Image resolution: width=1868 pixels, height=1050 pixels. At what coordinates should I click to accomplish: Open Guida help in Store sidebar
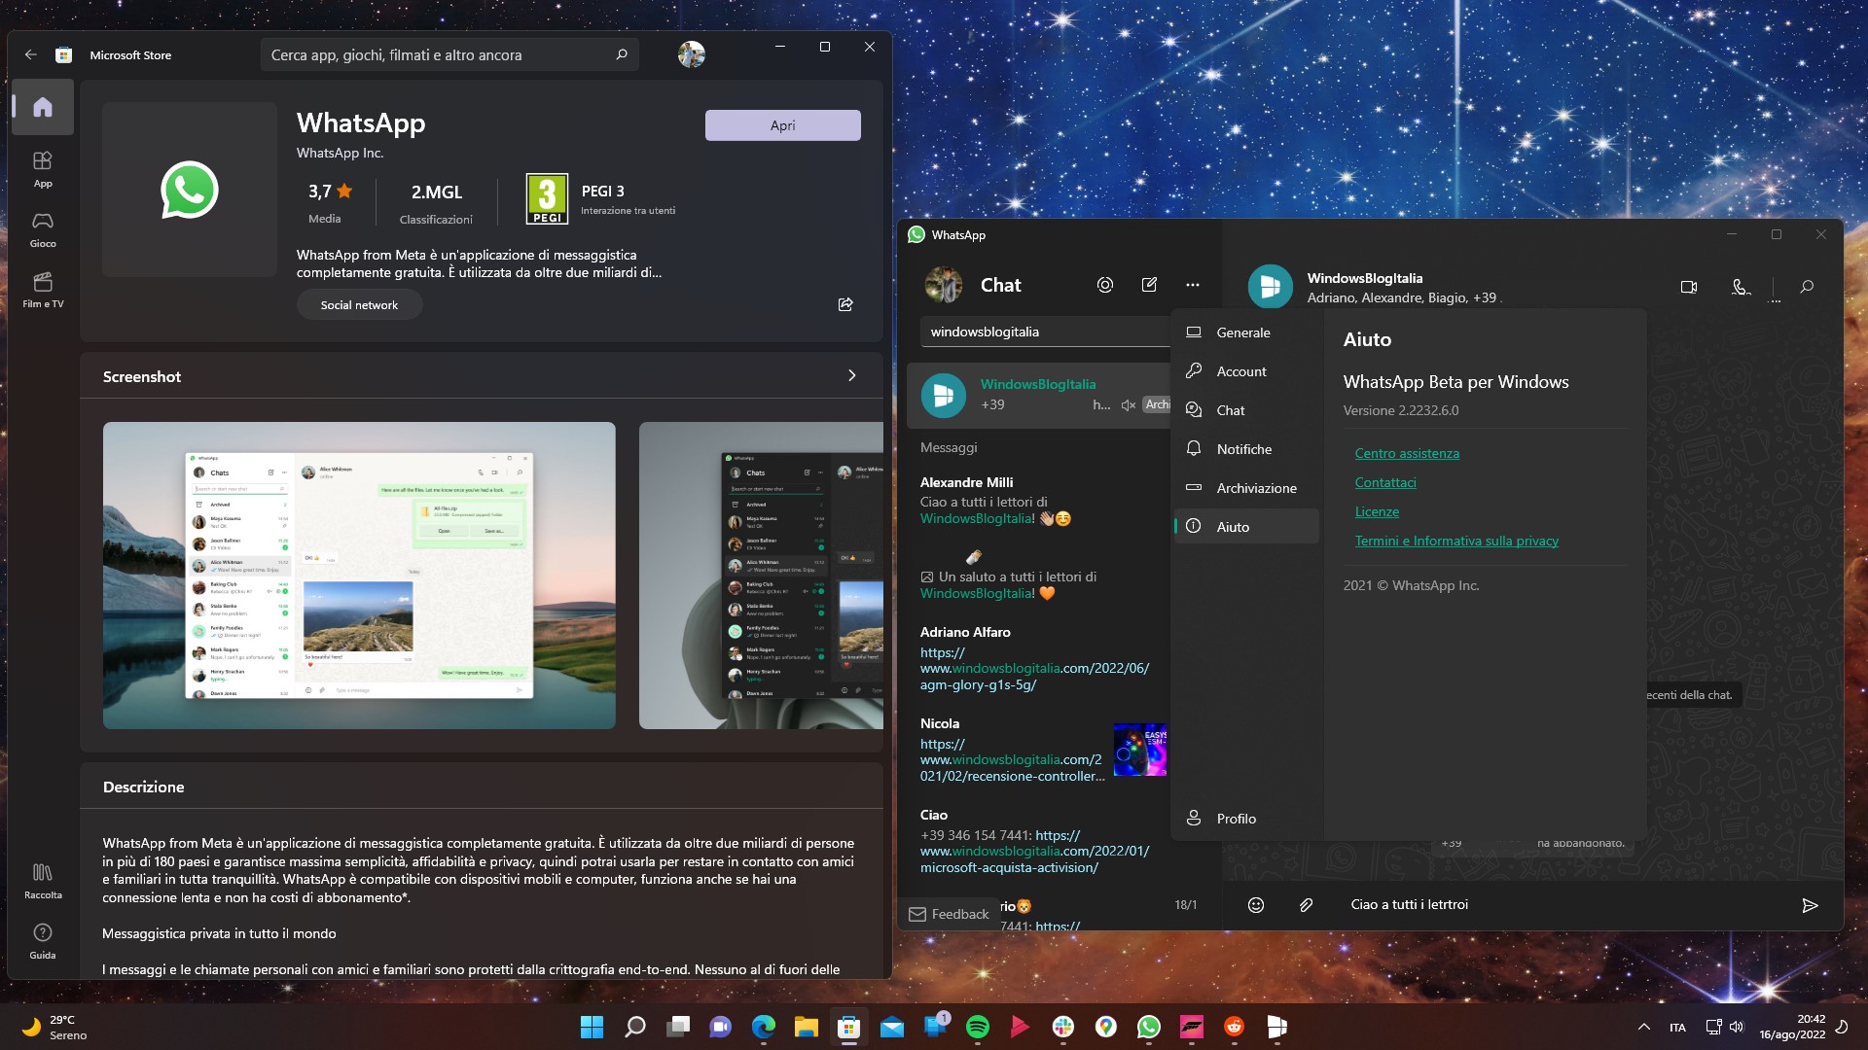coord(43,941)
